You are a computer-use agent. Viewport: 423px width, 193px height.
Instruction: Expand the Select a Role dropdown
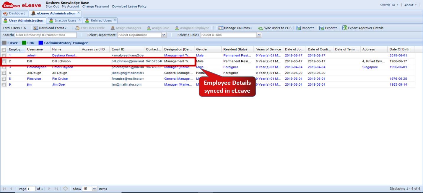[259, 35]
